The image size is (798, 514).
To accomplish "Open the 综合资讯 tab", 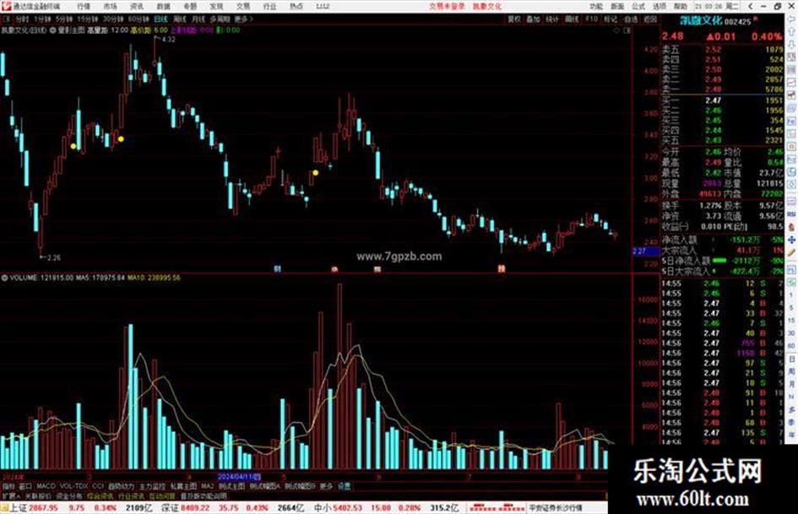I will pos(100,496).
